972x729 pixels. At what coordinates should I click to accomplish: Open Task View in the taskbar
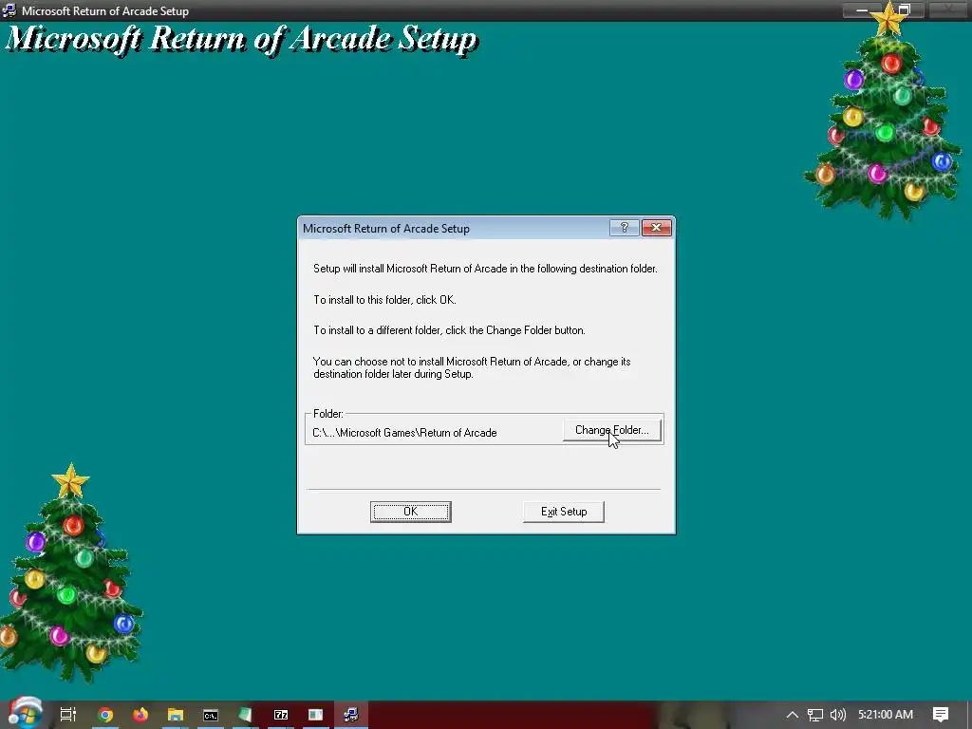point(68,715)
